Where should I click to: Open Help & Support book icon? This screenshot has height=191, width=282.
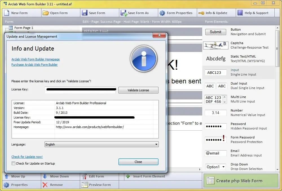tap(240, 13)
